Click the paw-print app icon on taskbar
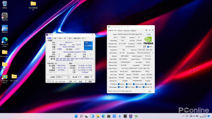 120,116
